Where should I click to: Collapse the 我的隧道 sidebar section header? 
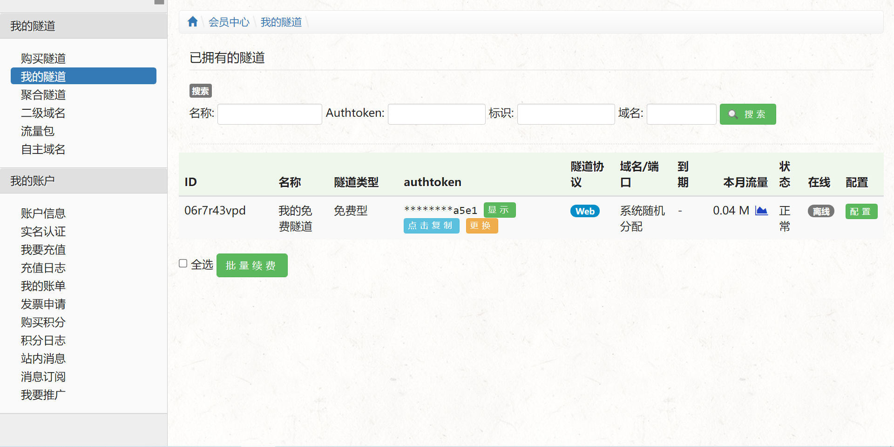[83, 26]
